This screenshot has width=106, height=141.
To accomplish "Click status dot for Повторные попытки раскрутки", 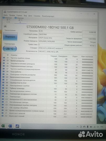I will 3,74.
